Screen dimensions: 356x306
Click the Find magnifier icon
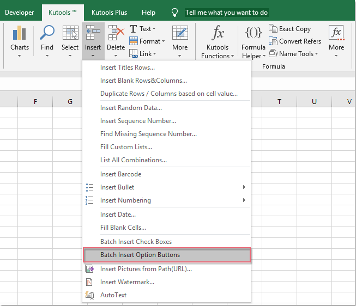47,33
